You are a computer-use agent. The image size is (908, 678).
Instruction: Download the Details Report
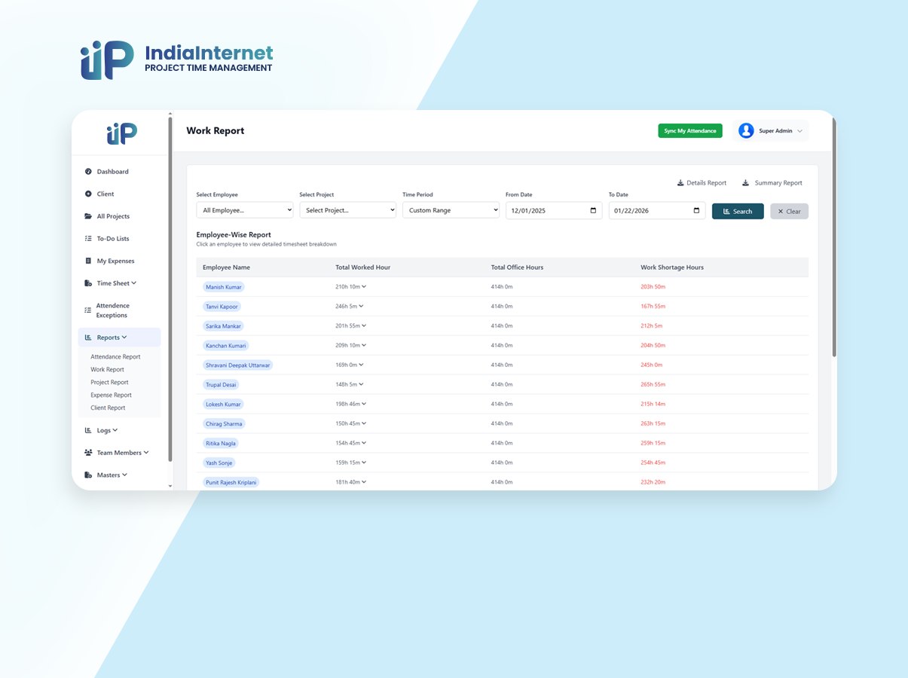(x=702, y=183)
